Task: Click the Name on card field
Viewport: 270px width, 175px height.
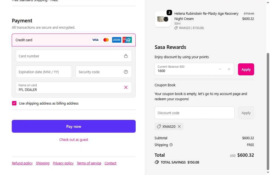Action: [74, 87]
